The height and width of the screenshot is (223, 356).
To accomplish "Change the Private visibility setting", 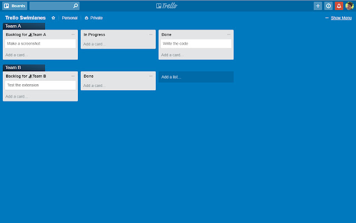I will [x=94, y=18].
